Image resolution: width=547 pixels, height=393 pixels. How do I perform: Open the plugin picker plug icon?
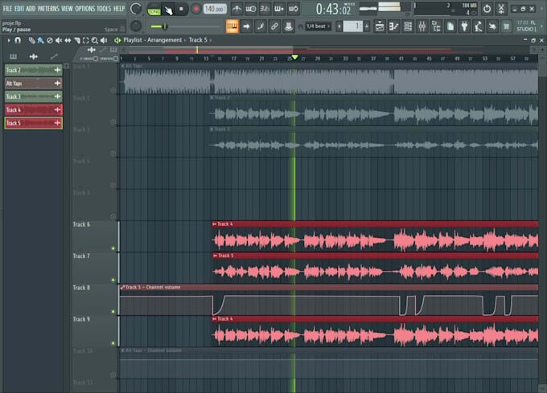pos(464,27)
